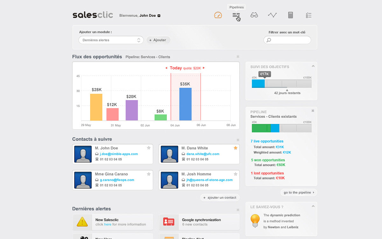
Task: Open the line graph analytics icon
Action: (x=272, y=15)
